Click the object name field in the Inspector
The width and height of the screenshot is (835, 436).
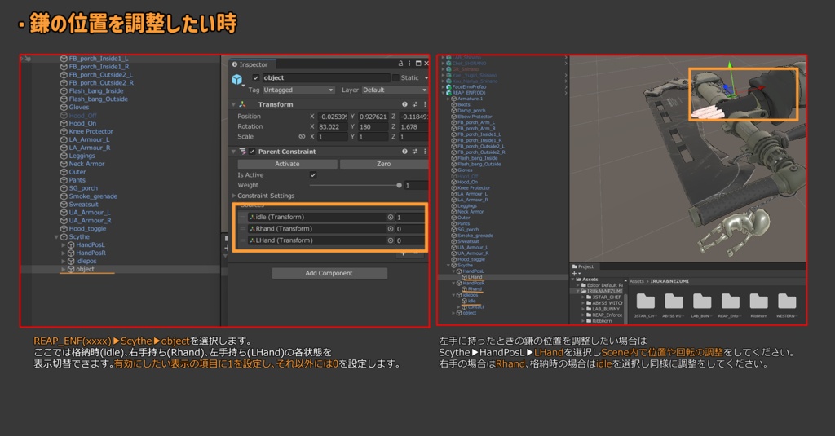click(325, 77)
